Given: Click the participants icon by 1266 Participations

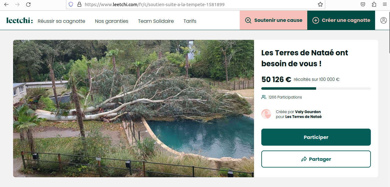Looking at the screenshot, I should [264, 97].
